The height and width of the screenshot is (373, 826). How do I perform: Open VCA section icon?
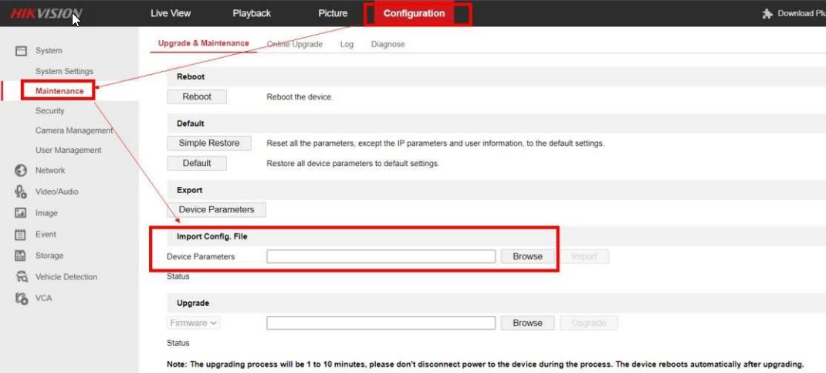[22, 298]
